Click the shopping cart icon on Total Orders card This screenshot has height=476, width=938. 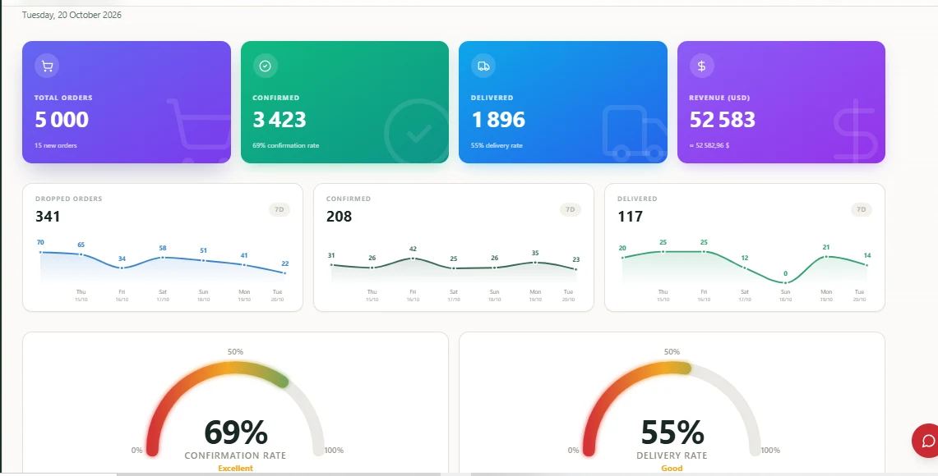tap(47, 66)
